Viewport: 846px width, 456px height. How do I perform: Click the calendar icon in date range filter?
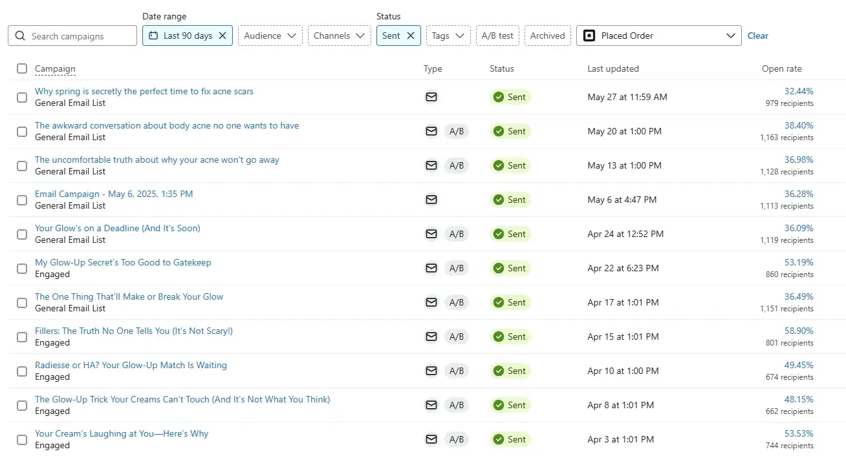pos(153,36)
